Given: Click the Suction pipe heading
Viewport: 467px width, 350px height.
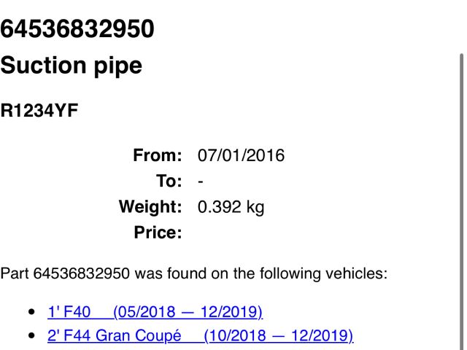Looking at the screenshot, I should [x=72, y=66].
